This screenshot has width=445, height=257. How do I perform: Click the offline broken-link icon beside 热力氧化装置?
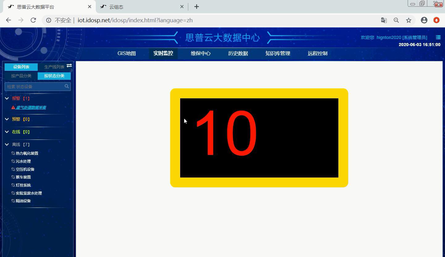[12, 153]
